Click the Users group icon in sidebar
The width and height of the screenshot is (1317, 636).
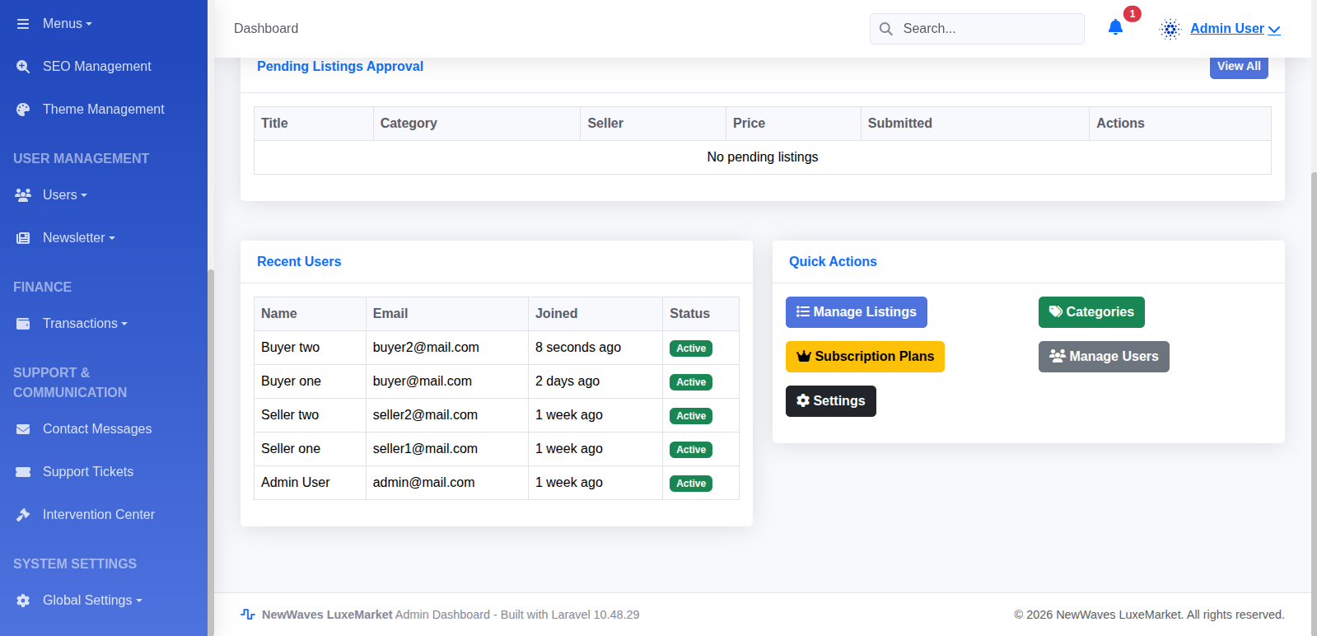tap(23, 195)
